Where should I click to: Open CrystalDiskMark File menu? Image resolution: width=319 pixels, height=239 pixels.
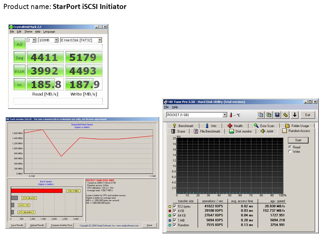tap(12, 32)
